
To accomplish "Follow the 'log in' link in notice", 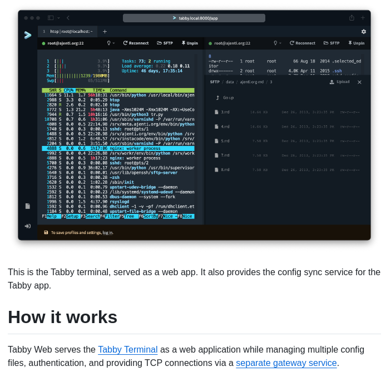I will (x=108, y=232).
